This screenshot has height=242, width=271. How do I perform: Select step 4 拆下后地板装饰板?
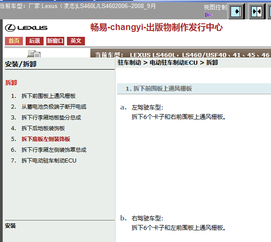coord(43,128)
